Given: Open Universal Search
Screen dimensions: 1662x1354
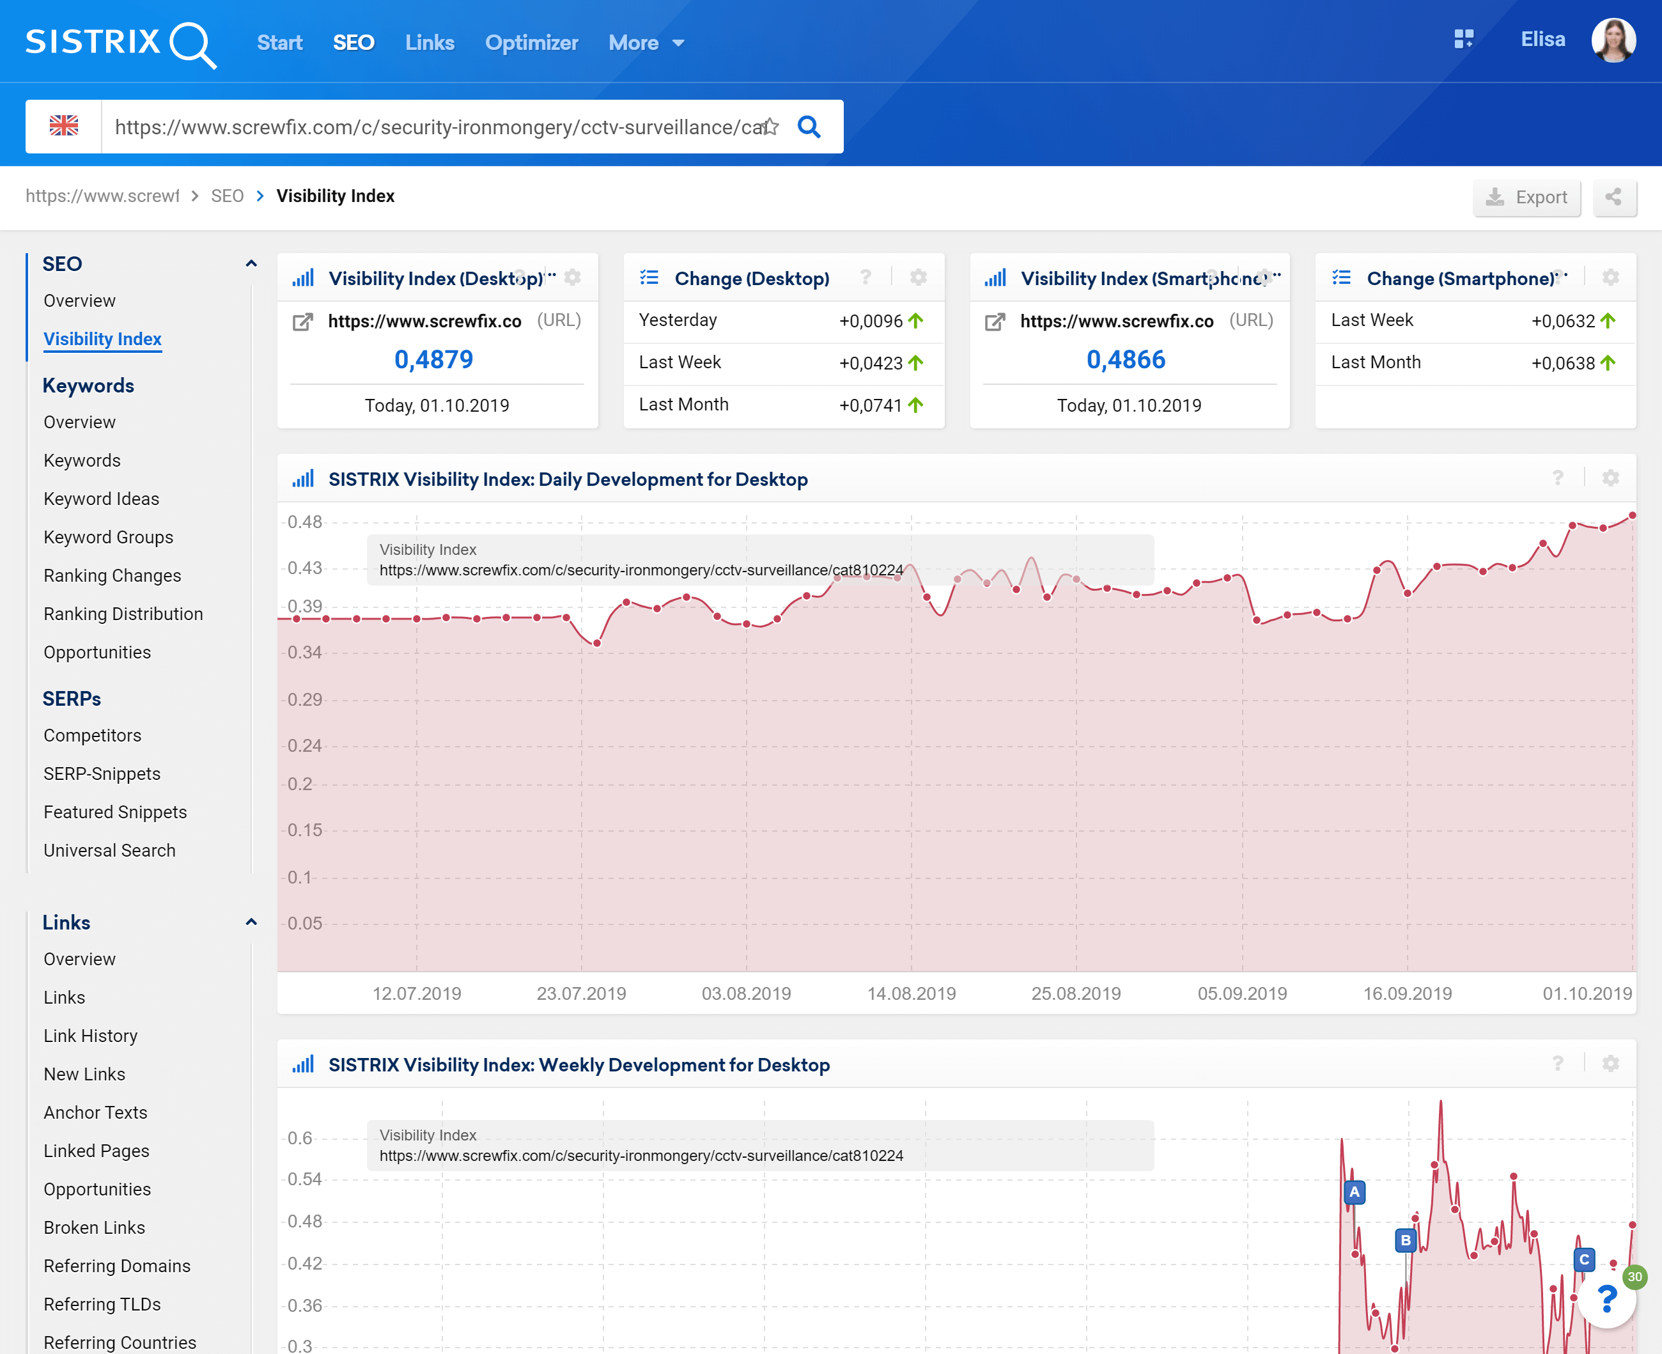Looking at the screenshot, I should [109, 850].
